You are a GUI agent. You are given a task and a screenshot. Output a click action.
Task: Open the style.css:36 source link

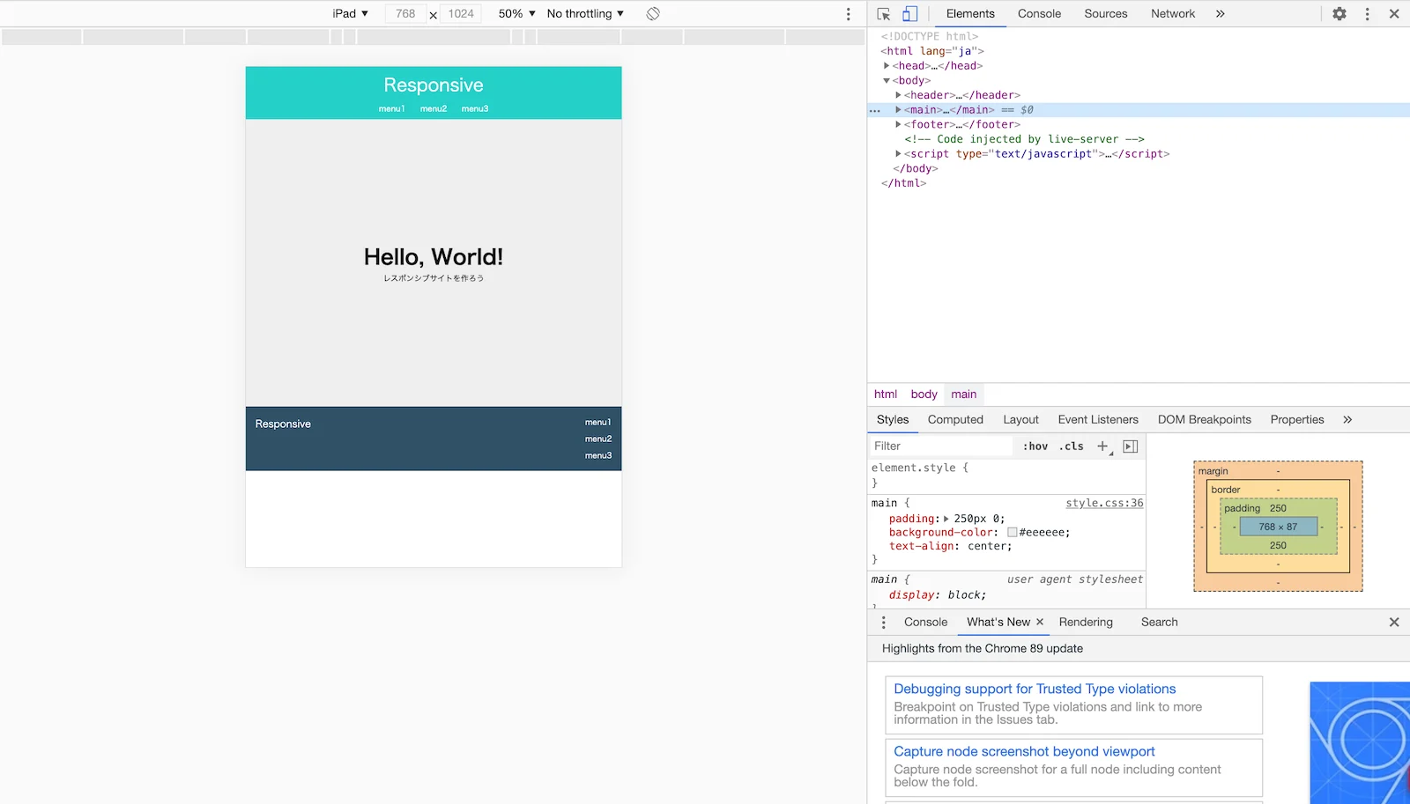coord(1103,503)
